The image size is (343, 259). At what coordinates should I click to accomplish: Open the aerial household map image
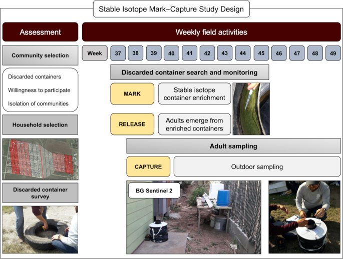[x=40, y=159]
